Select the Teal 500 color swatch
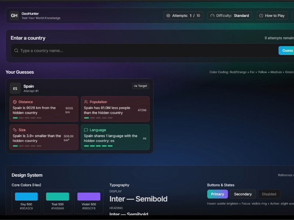Screen dimensions: 294x220 point(57,197)
